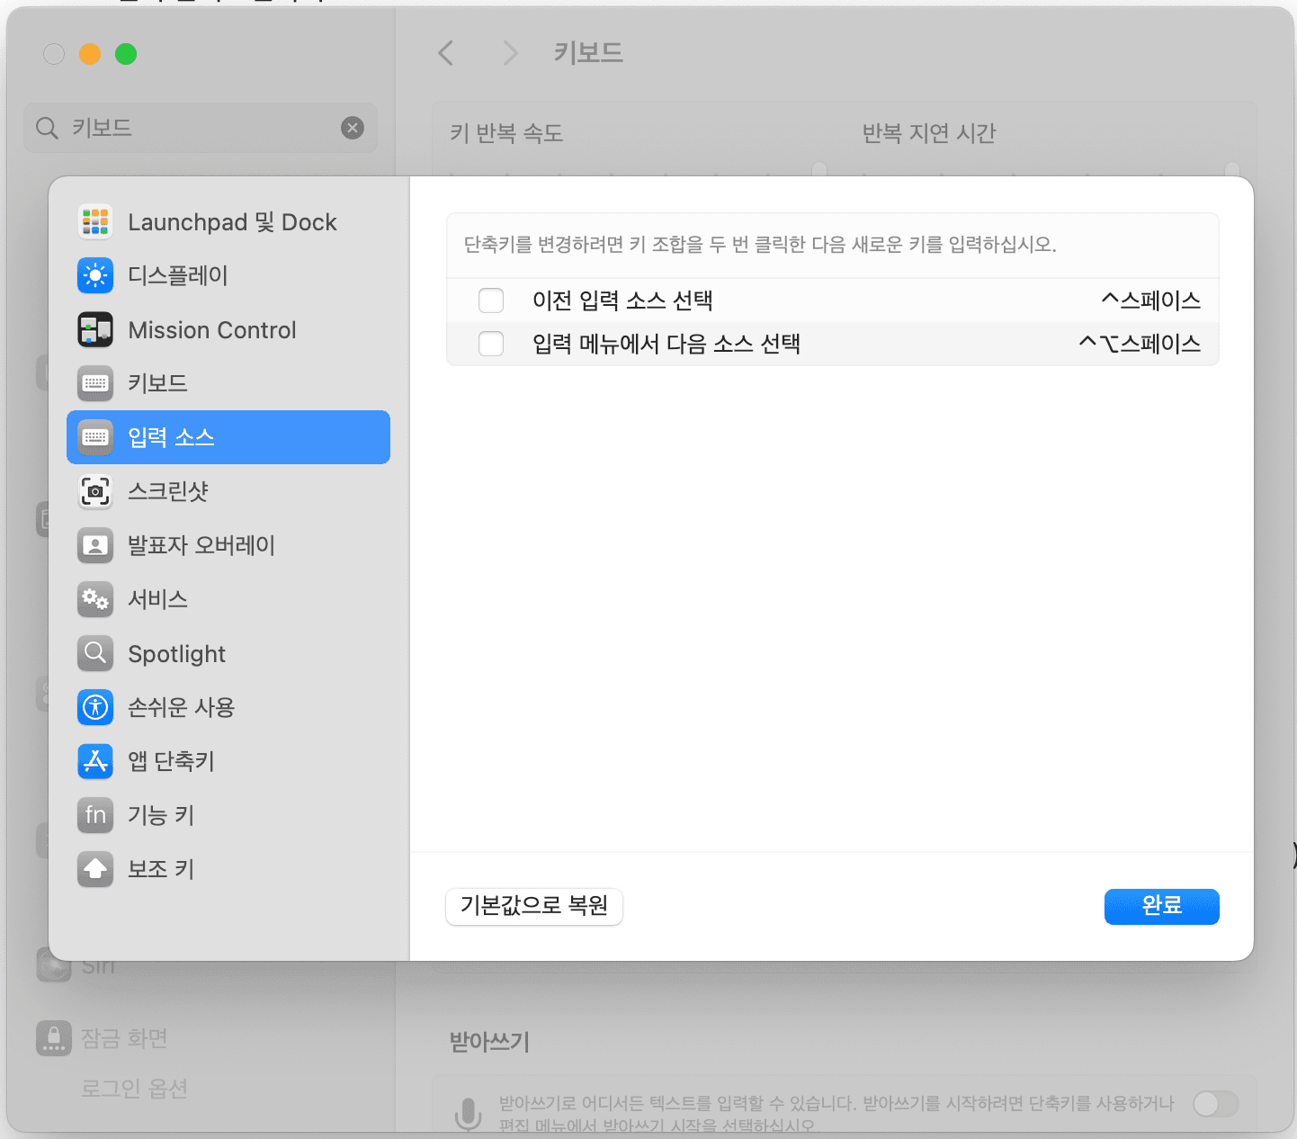
Task: Turn on the 받아쓰기 dictation switch
Action: (1216, 1104)
